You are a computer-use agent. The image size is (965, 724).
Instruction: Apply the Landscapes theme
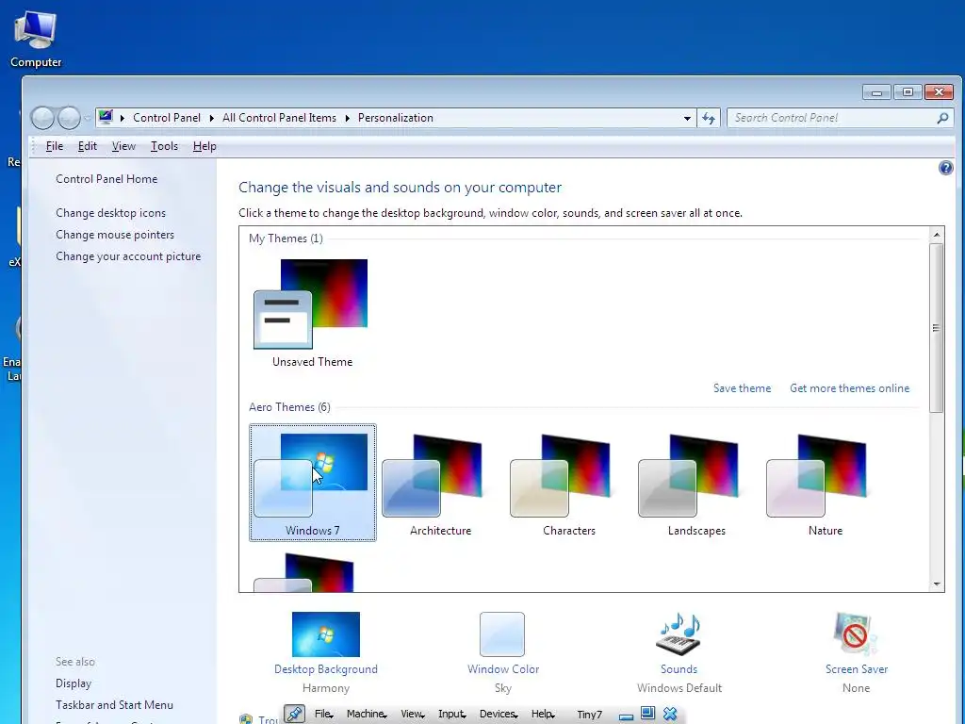tap(696, 483)
